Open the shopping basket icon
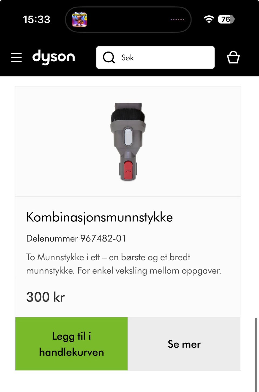This screenshot has height=392, width=259. [233, 57]
